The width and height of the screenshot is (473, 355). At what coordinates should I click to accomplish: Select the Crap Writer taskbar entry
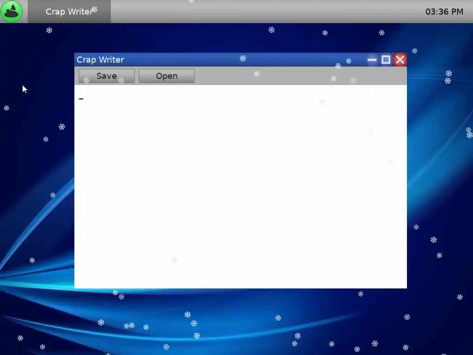69,12
